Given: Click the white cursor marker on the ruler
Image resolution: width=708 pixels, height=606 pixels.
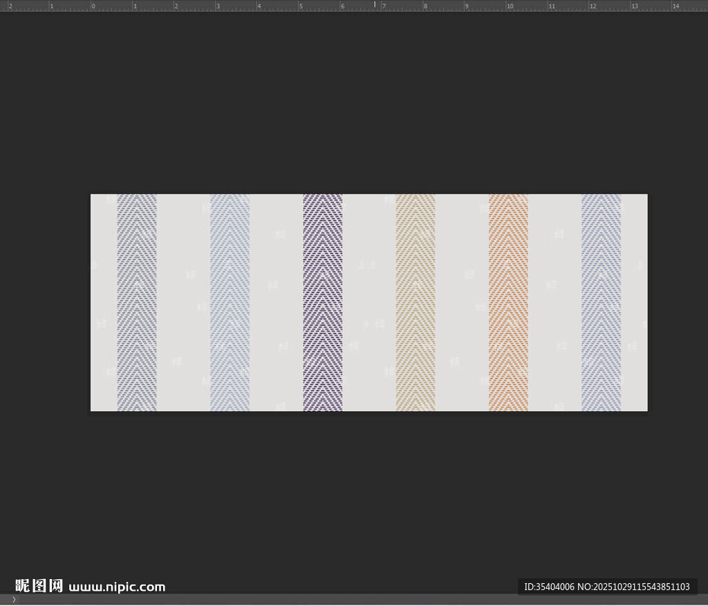Looking at the screenshot, I should point(375,4).
